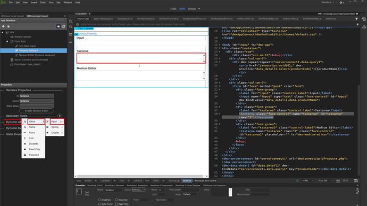Click the Static Value field
This screenshot has width=367, height=206.
click(37, 106)
